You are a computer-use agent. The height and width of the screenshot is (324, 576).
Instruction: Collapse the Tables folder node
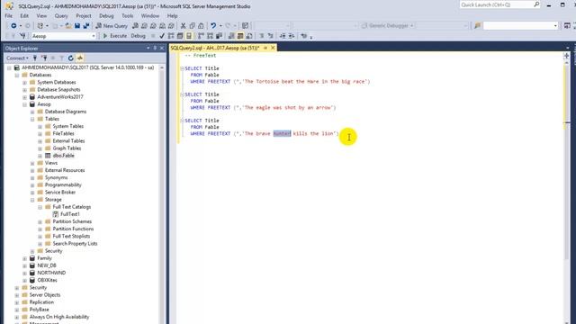pyautogui.click(x=32, y=119)
